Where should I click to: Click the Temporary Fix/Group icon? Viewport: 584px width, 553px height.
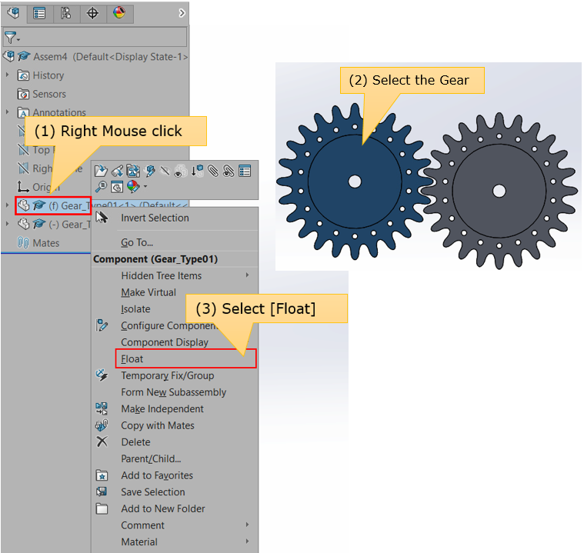point(102,375)
